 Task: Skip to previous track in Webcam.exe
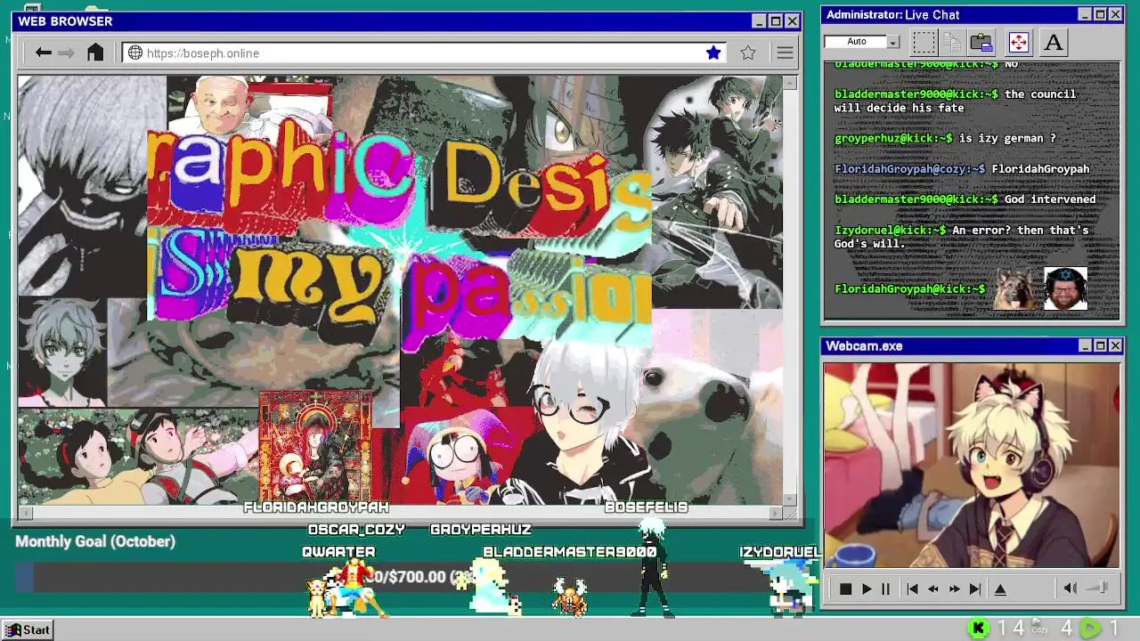(912, 588)
